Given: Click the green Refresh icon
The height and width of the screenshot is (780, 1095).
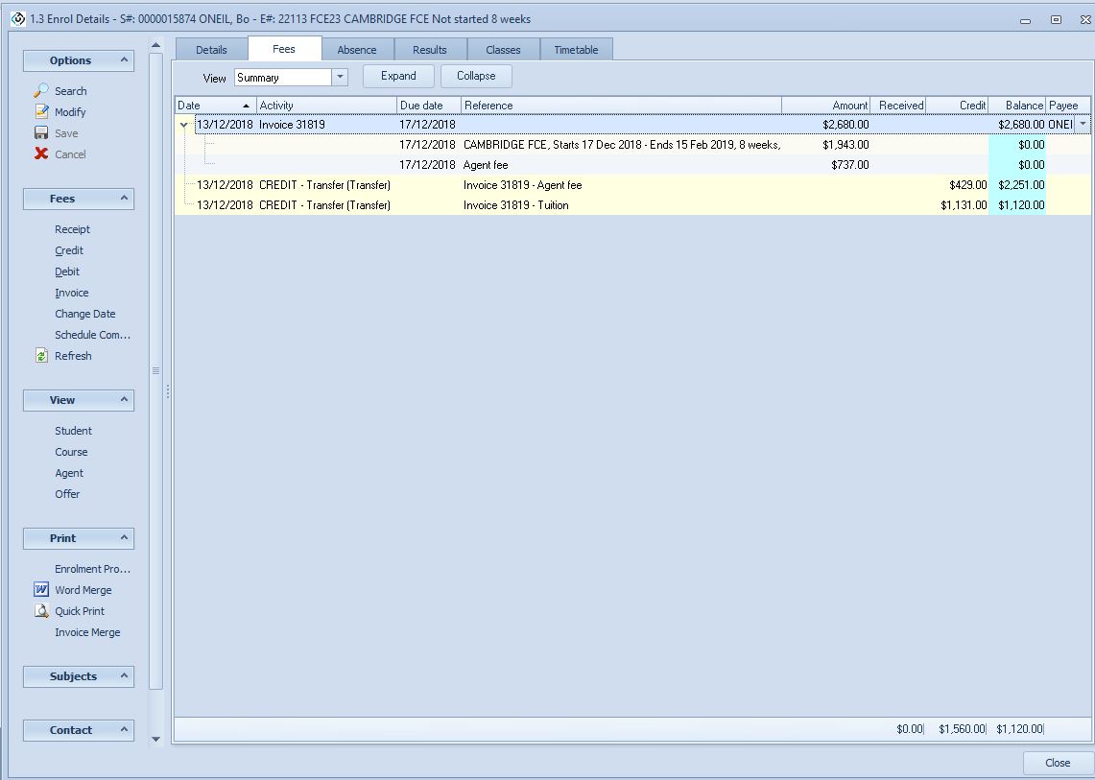Looking at the screenshot, I should [41, 356].
